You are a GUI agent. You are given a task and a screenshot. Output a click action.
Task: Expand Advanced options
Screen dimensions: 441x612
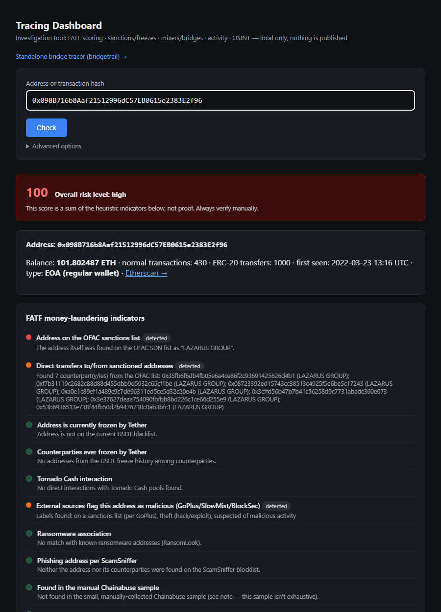[x=54, y=146]
